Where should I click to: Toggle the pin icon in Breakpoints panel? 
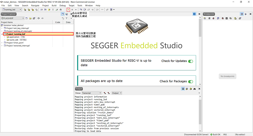click(246, 14)
